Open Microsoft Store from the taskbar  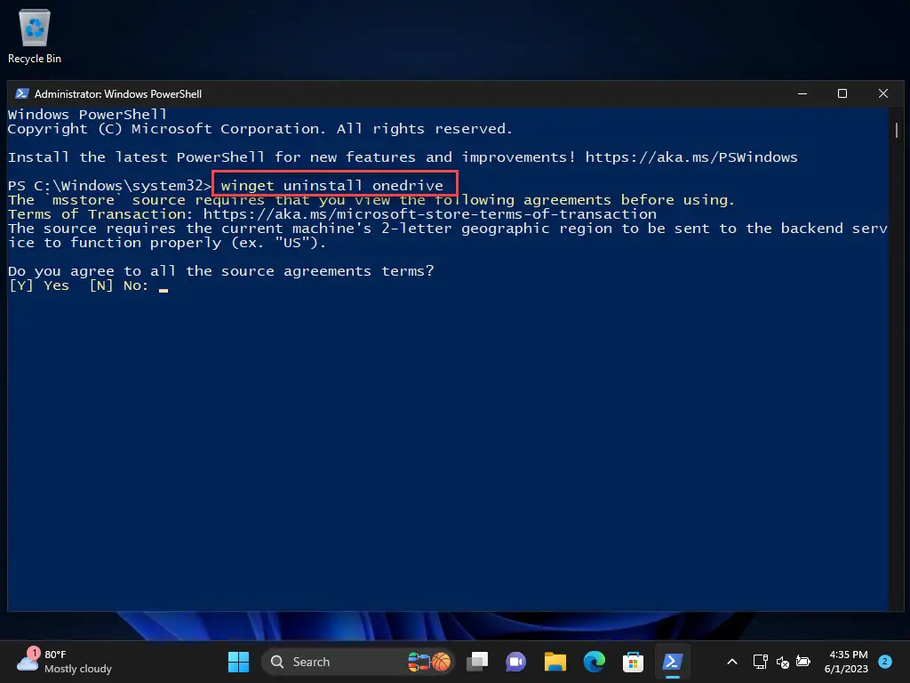tap(633, 662)
